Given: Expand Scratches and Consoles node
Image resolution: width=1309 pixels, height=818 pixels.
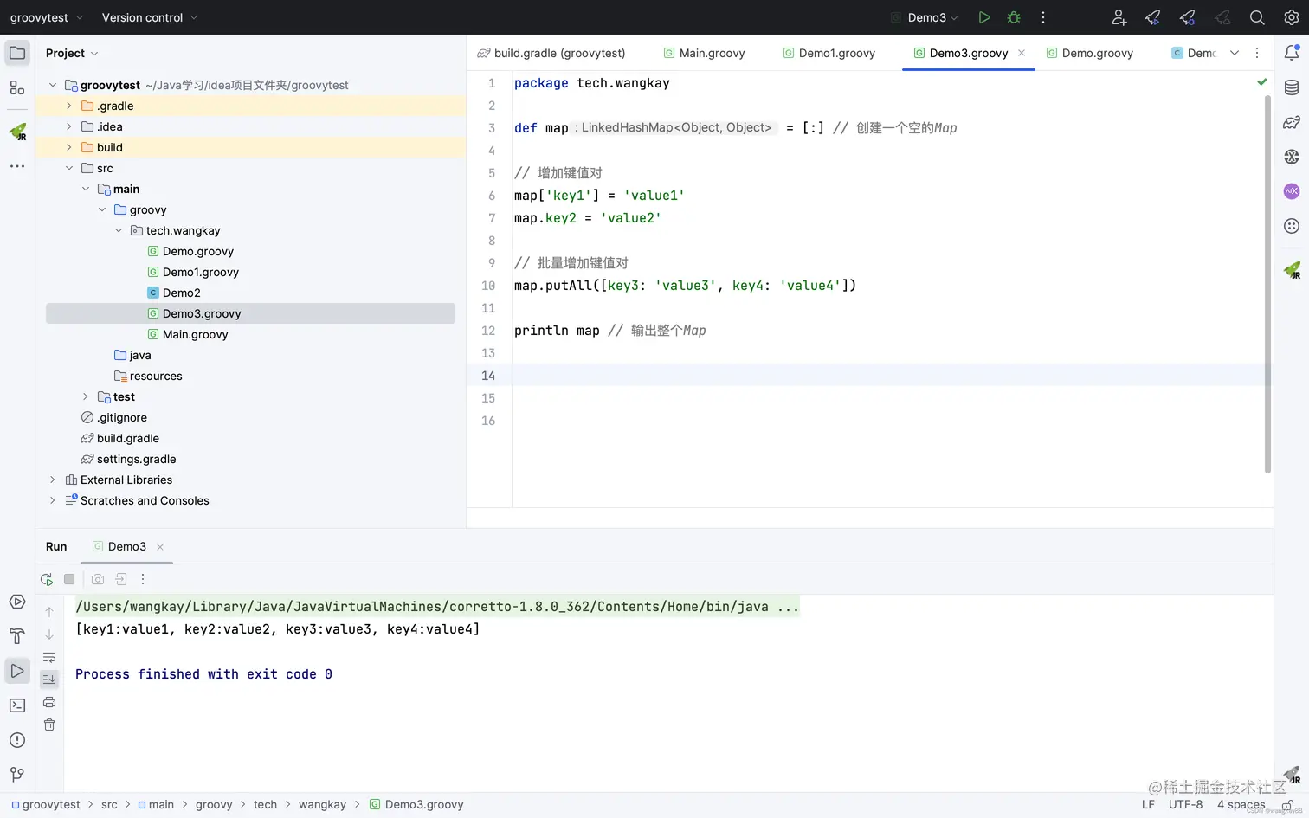Looking at the screenshot, I should click(53, 500).
